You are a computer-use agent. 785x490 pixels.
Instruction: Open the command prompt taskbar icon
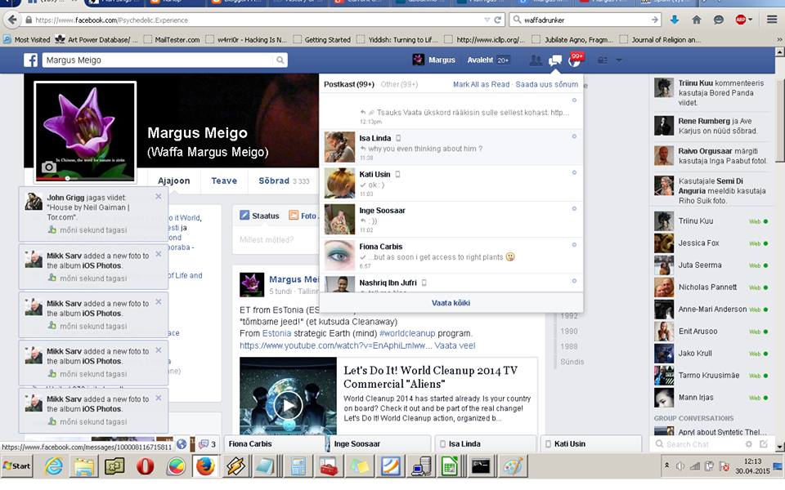click(x=480, y=466)
